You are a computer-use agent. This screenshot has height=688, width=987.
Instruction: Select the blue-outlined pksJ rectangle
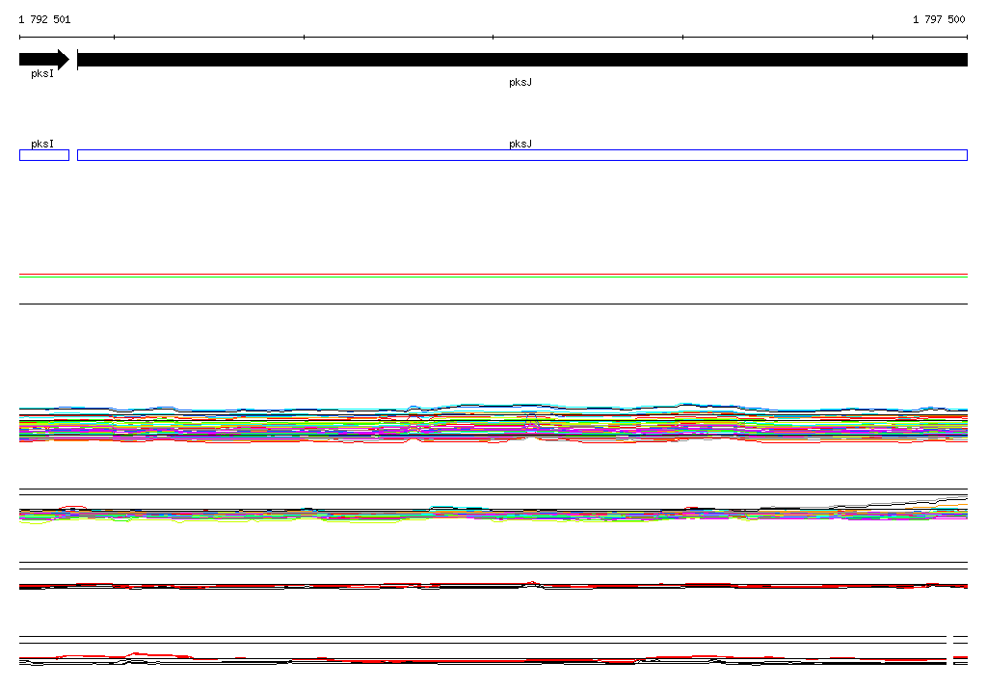(x=522, y=155)
